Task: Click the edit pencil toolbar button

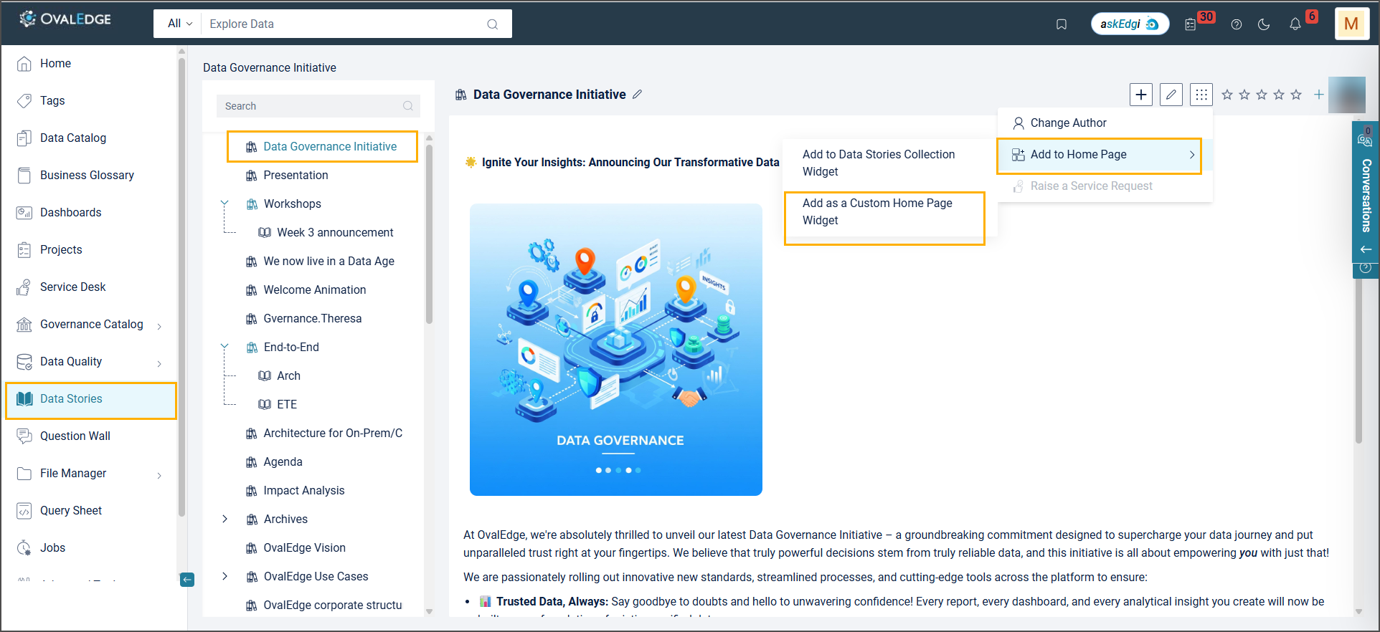Action: [x=1171, y=95]
